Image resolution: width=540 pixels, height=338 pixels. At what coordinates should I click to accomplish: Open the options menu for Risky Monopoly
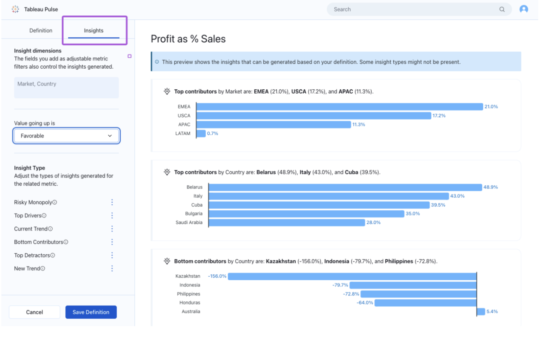tap(112, 202)
